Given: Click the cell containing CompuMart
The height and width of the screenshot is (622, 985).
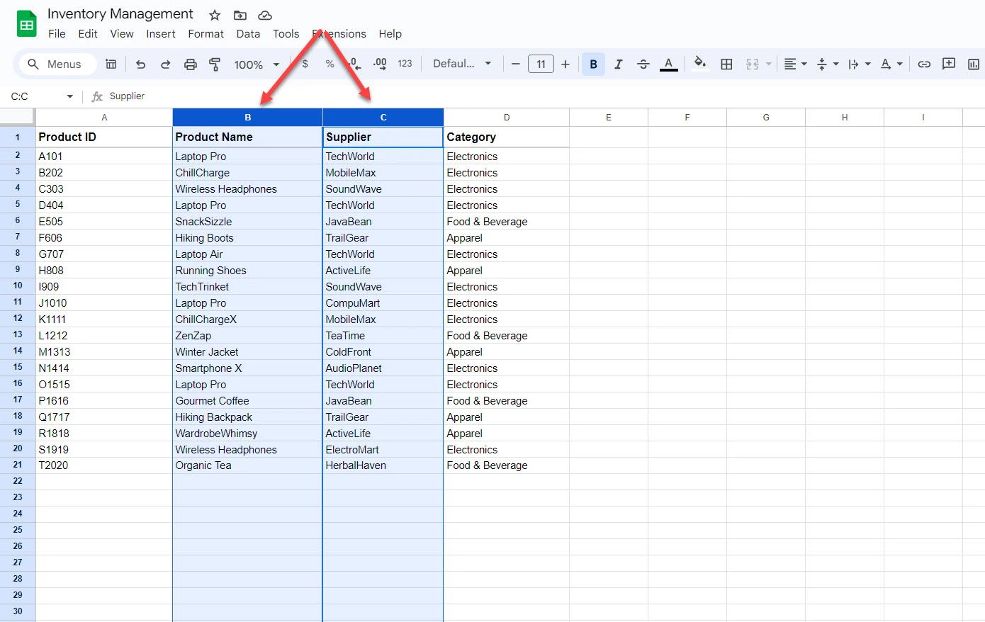Looking at the screenshot, I should pos(383,303).
